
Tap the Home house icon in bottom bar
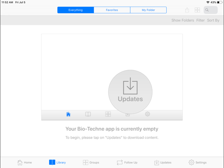click(x=20, y=162)
